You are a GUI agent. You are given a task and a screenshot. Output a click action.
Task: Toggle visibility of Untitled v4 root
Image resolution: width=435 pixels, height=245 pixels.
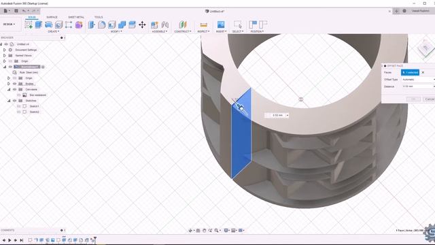pos(6,44)
